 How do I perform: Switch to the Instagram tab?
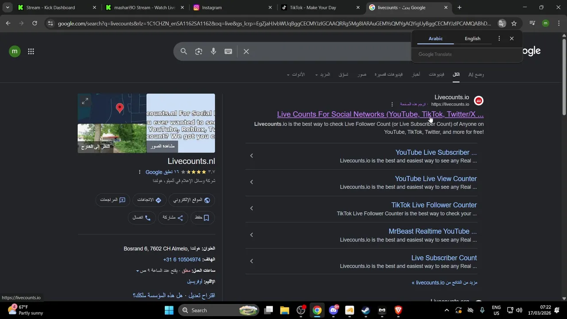click(233, 8)
